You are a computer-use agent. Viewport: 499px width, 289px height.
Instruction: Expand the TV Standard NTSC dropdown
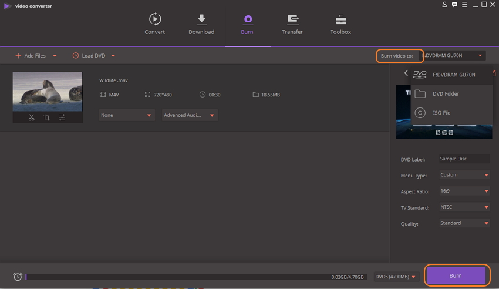click(x=464, y=207)
